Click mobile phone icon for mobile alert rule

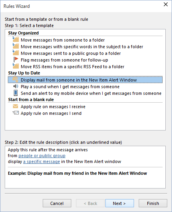pos(16,93)
